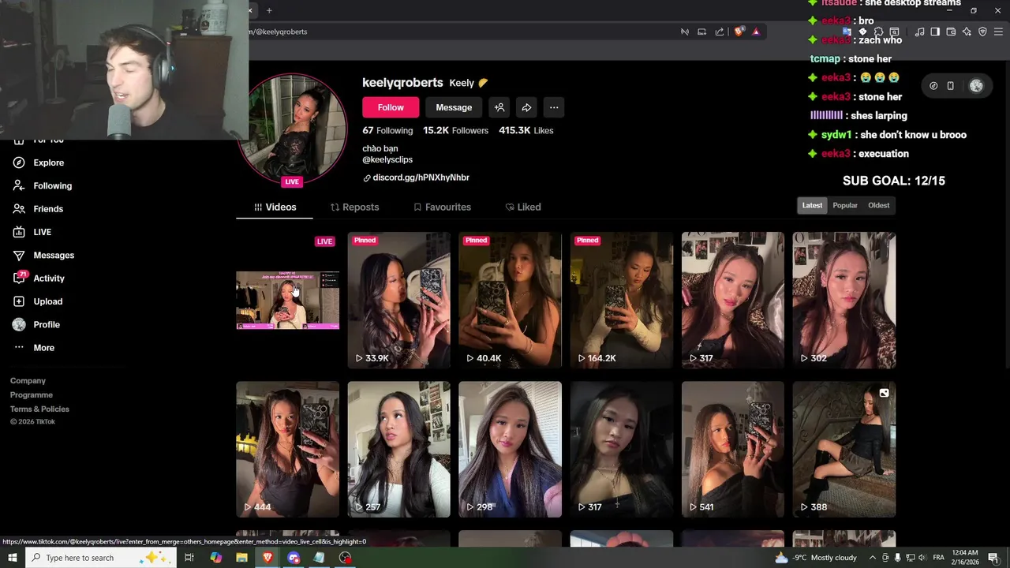
Task: Open the LIVE stream thumbnail
Action: tap(287, 300)
